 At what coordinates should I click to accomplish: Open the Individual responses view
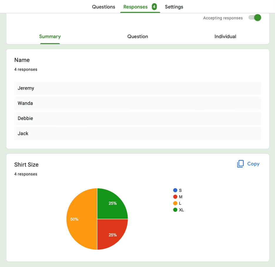pos(225,37)
